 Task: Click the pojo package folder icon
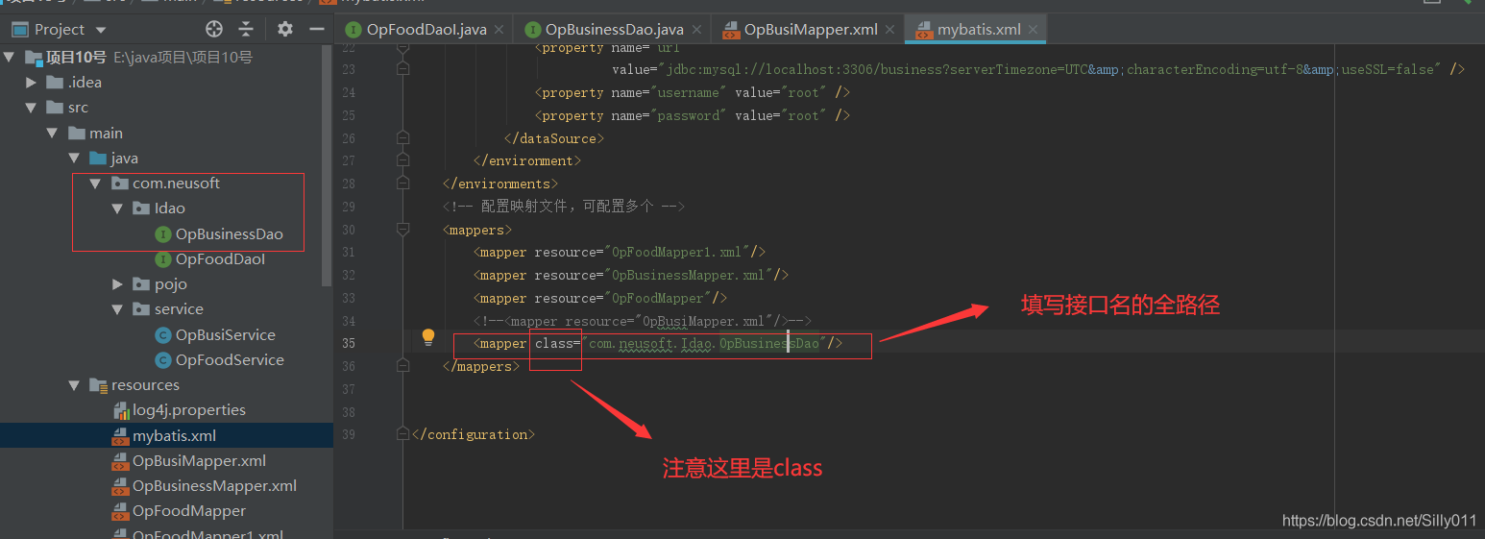tap(141, 284)
